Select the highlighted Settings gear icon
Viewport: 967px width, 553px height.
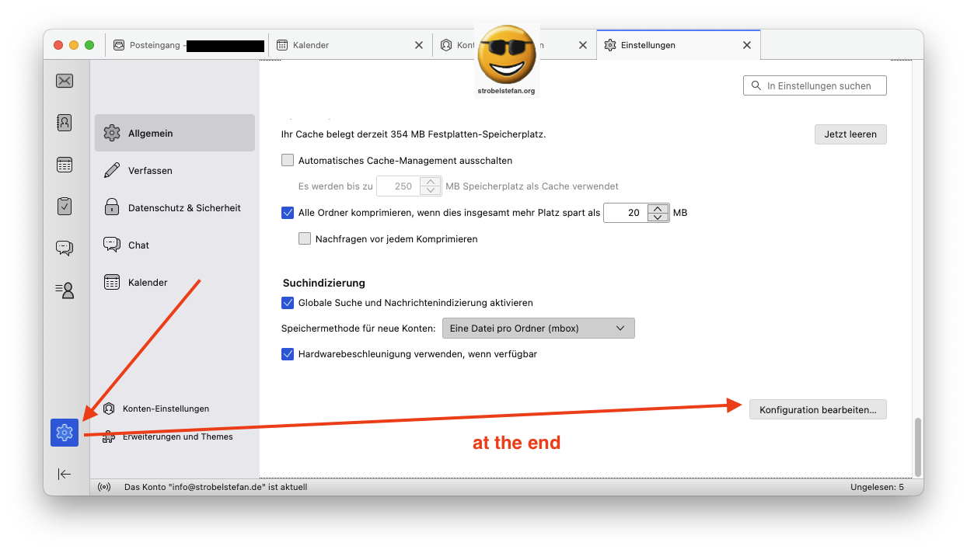click(65, 433)
